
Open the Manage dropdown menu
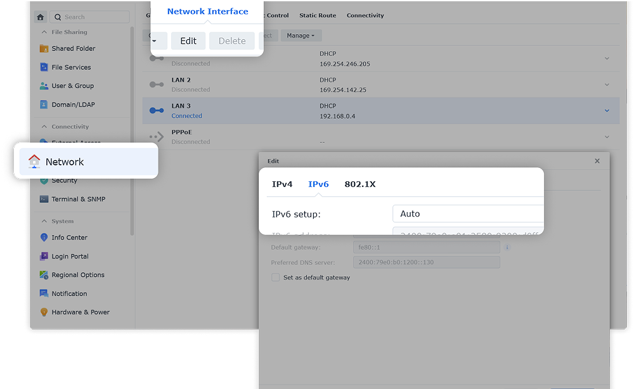[x=301, y=36]
